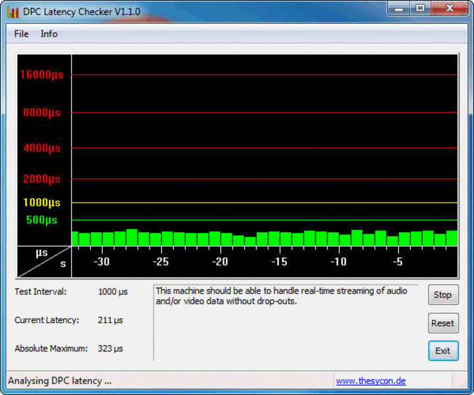Image resolution: width=474 pixels, height=395 pixels.
Task: Open the File menu
Action: [x=21, y=34]
